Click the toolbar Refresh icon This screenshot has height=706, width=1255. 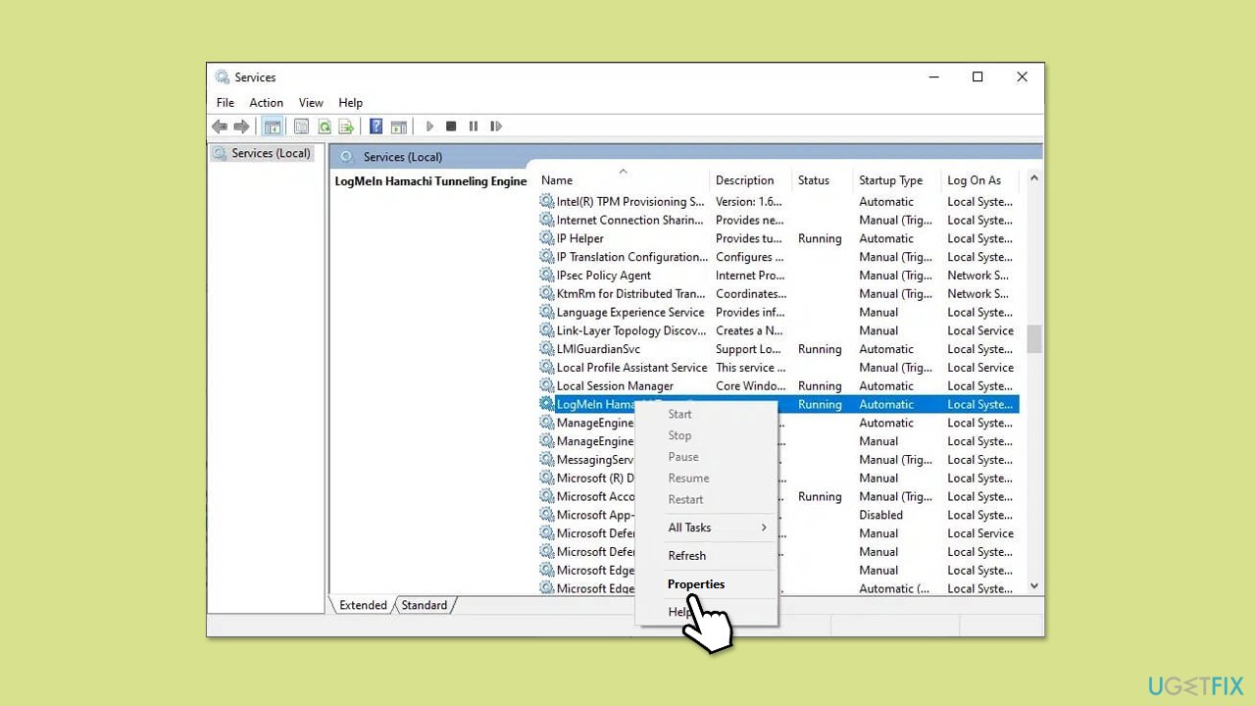click(x=324, y=126)
